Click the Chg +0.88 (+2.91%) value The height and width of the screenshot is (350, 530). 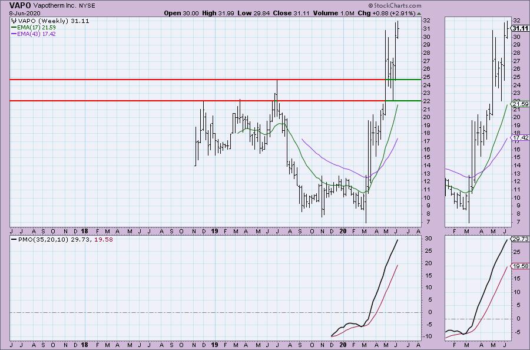[386, 13]
